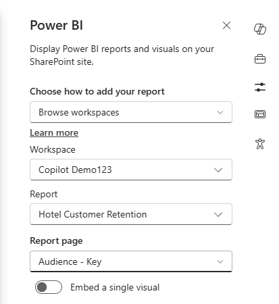Click the Report label above Hotel Customer Retention
This screenshot has width=279, height=304.
[44, 194]
